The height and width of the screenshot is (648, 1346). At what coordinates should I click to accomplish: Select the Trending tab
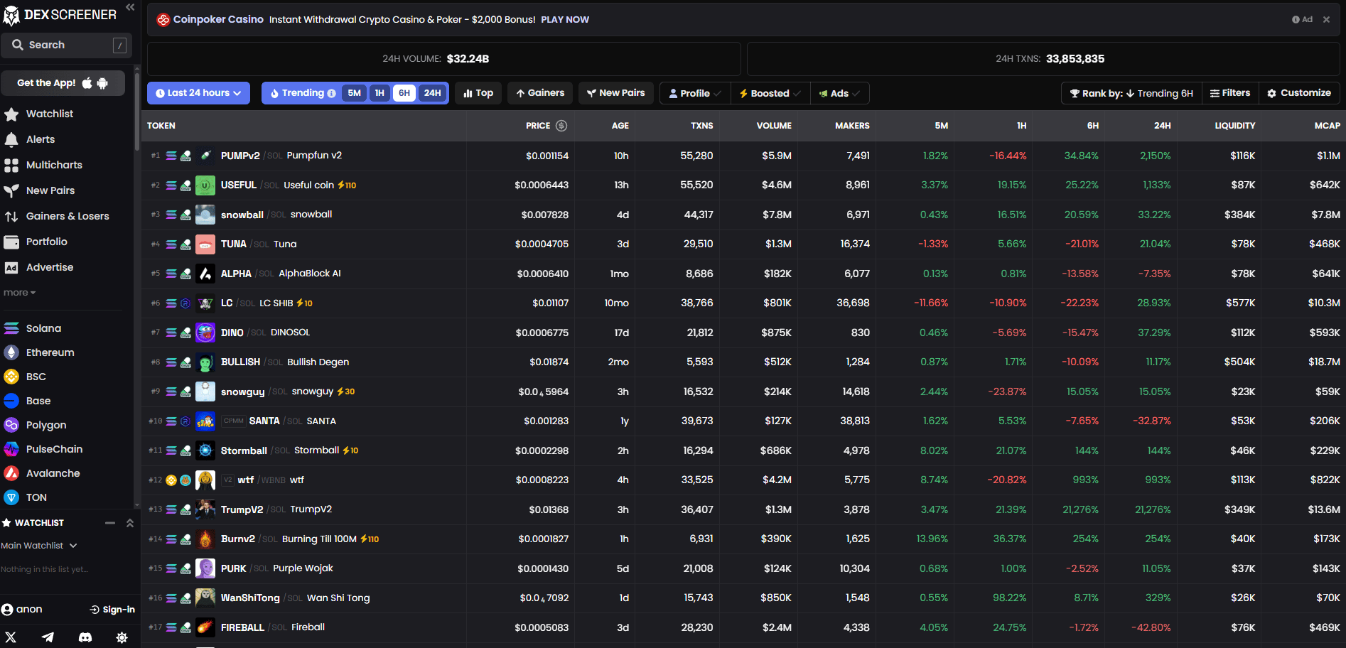pyautogui.click(x=303, y=93)
